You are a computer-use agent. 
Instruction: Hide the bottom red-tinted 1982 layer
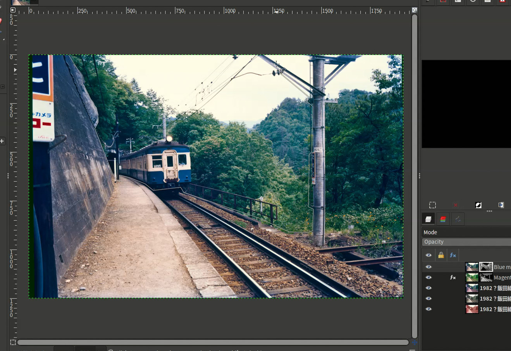click(428, 309)
